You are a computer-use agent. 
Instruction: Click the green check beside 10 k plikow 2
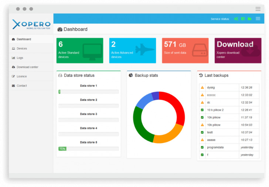[202, 110]
